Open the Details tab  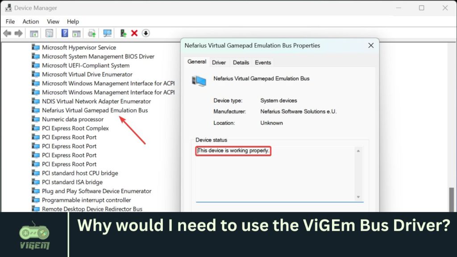pos(241,62)
